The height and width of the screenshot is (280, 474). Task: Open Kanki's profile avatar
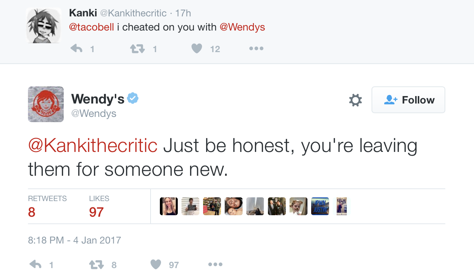[x=44, y=26]
